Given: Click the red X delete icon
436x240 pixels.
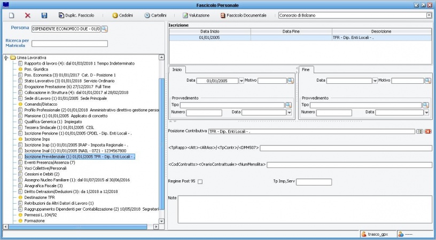Looking at the screenshot, I should click(28, 15).
